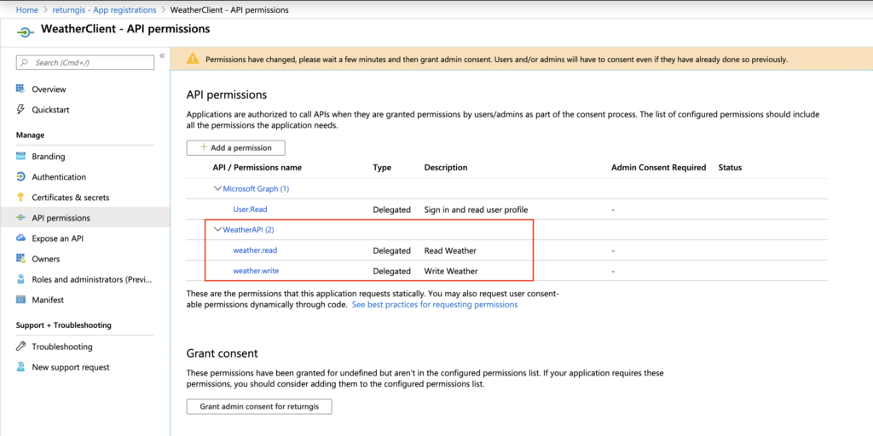Click the Overview grid icon

[x=20, y=89]
